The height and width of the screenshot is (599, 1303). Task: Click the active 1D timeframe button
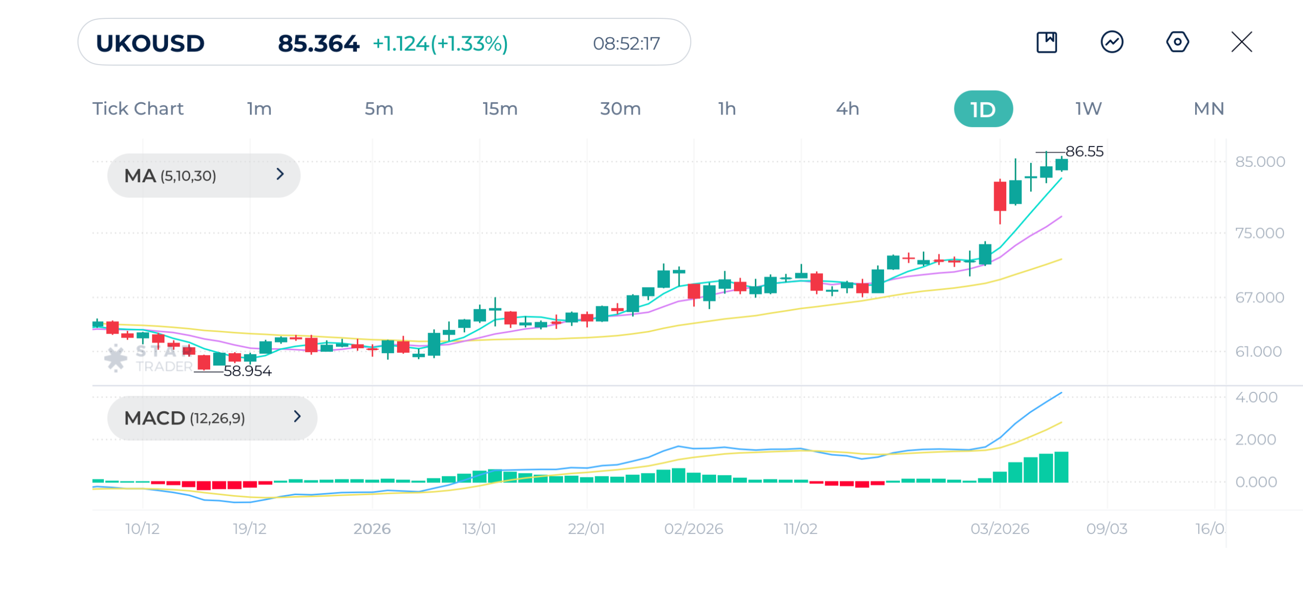[x=983, y=109]
